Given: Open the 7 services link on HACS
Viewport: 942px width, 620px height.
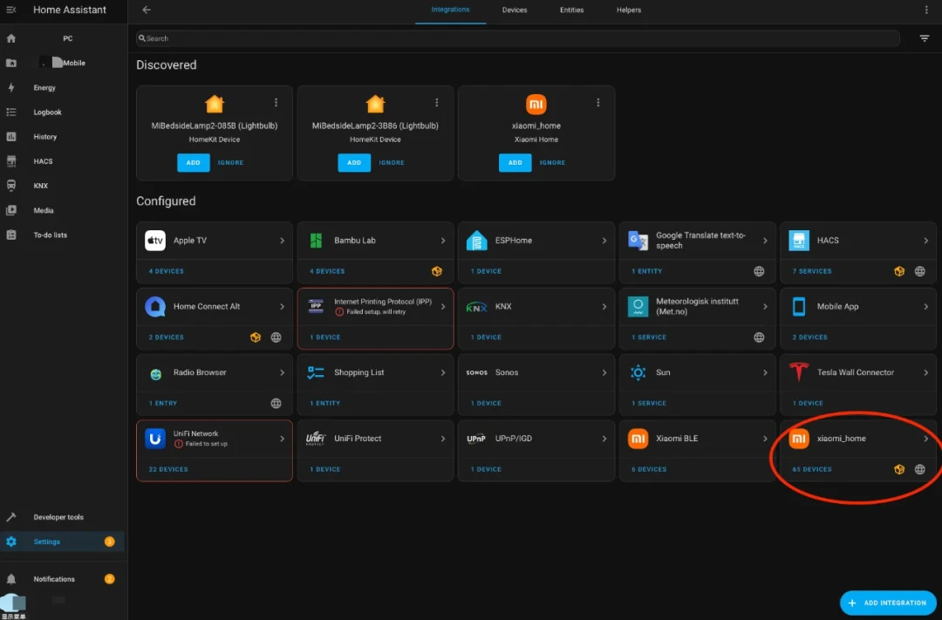Looking at the screenshot, I should click(x=812, y=271).
